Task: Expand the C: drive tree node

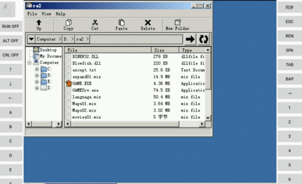Action: (37, 69)
